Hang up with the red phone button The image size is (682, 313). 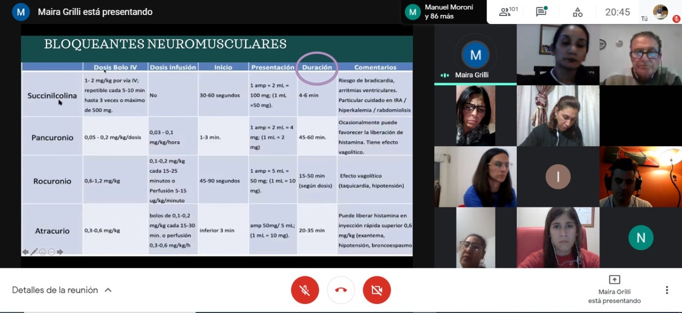coord(341,290)
